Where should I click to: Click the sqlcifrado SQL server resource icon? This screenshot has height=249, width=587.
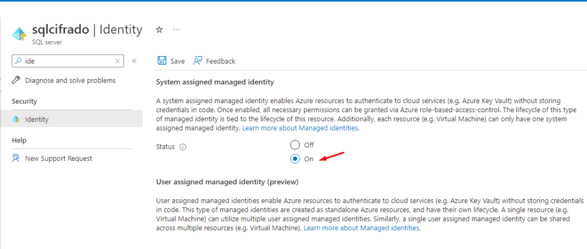click(x=19, y=34)
